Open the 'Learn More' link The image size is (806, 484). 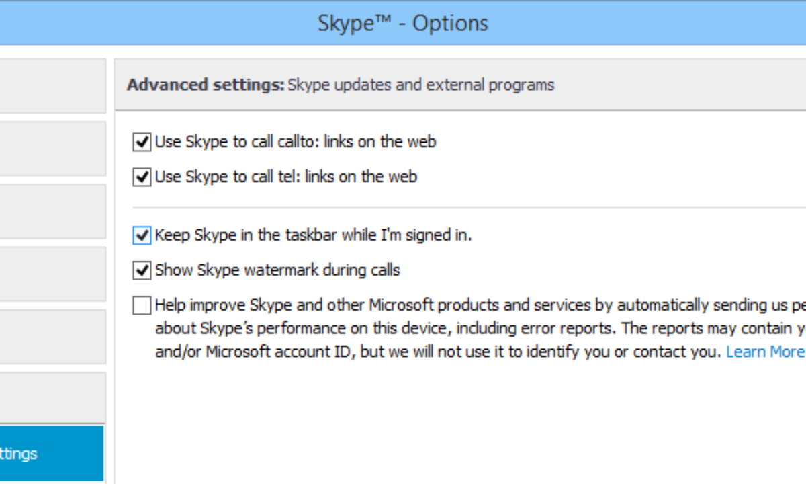click(765, 352)
